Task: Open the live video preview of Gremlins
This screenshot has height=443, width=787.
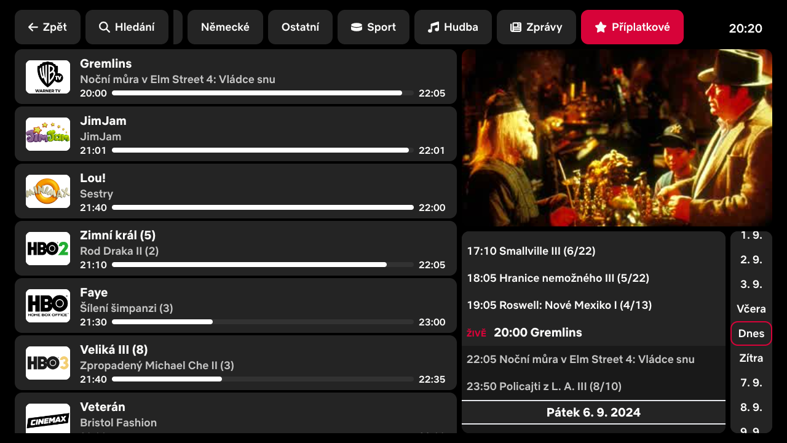Action: coord(617,138)
